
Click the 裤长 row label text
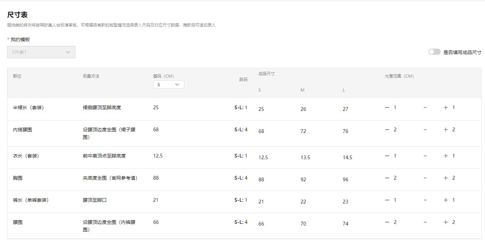coord(31,200)
